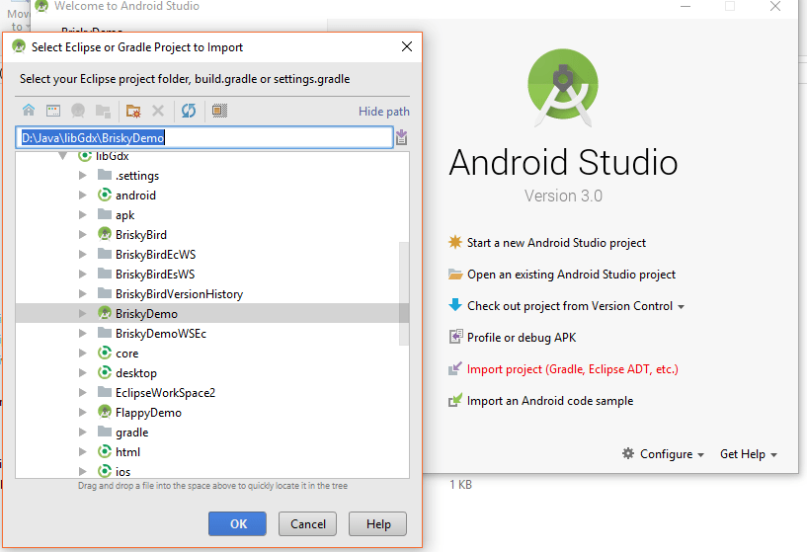Click the Help button in dialog

pyautogui.click(x=377, y=523)
